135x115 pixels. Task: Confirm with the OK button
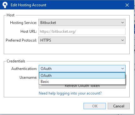click(95, 106)
